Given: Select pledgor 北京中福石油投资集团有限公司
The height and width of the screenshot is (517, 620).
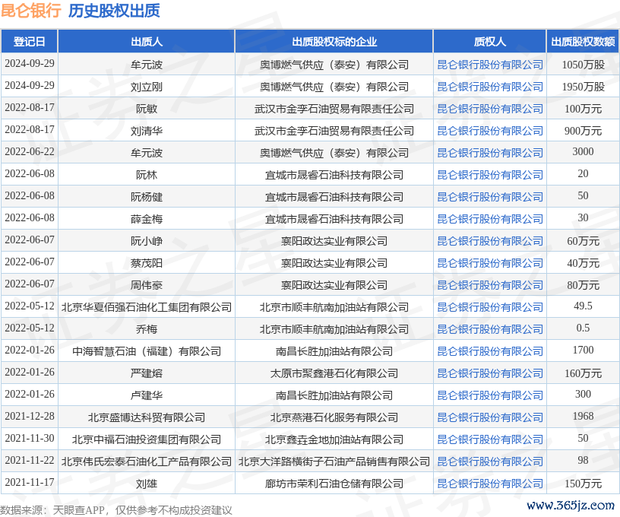Looking at the screenshot, I should (x=147, y=439).
